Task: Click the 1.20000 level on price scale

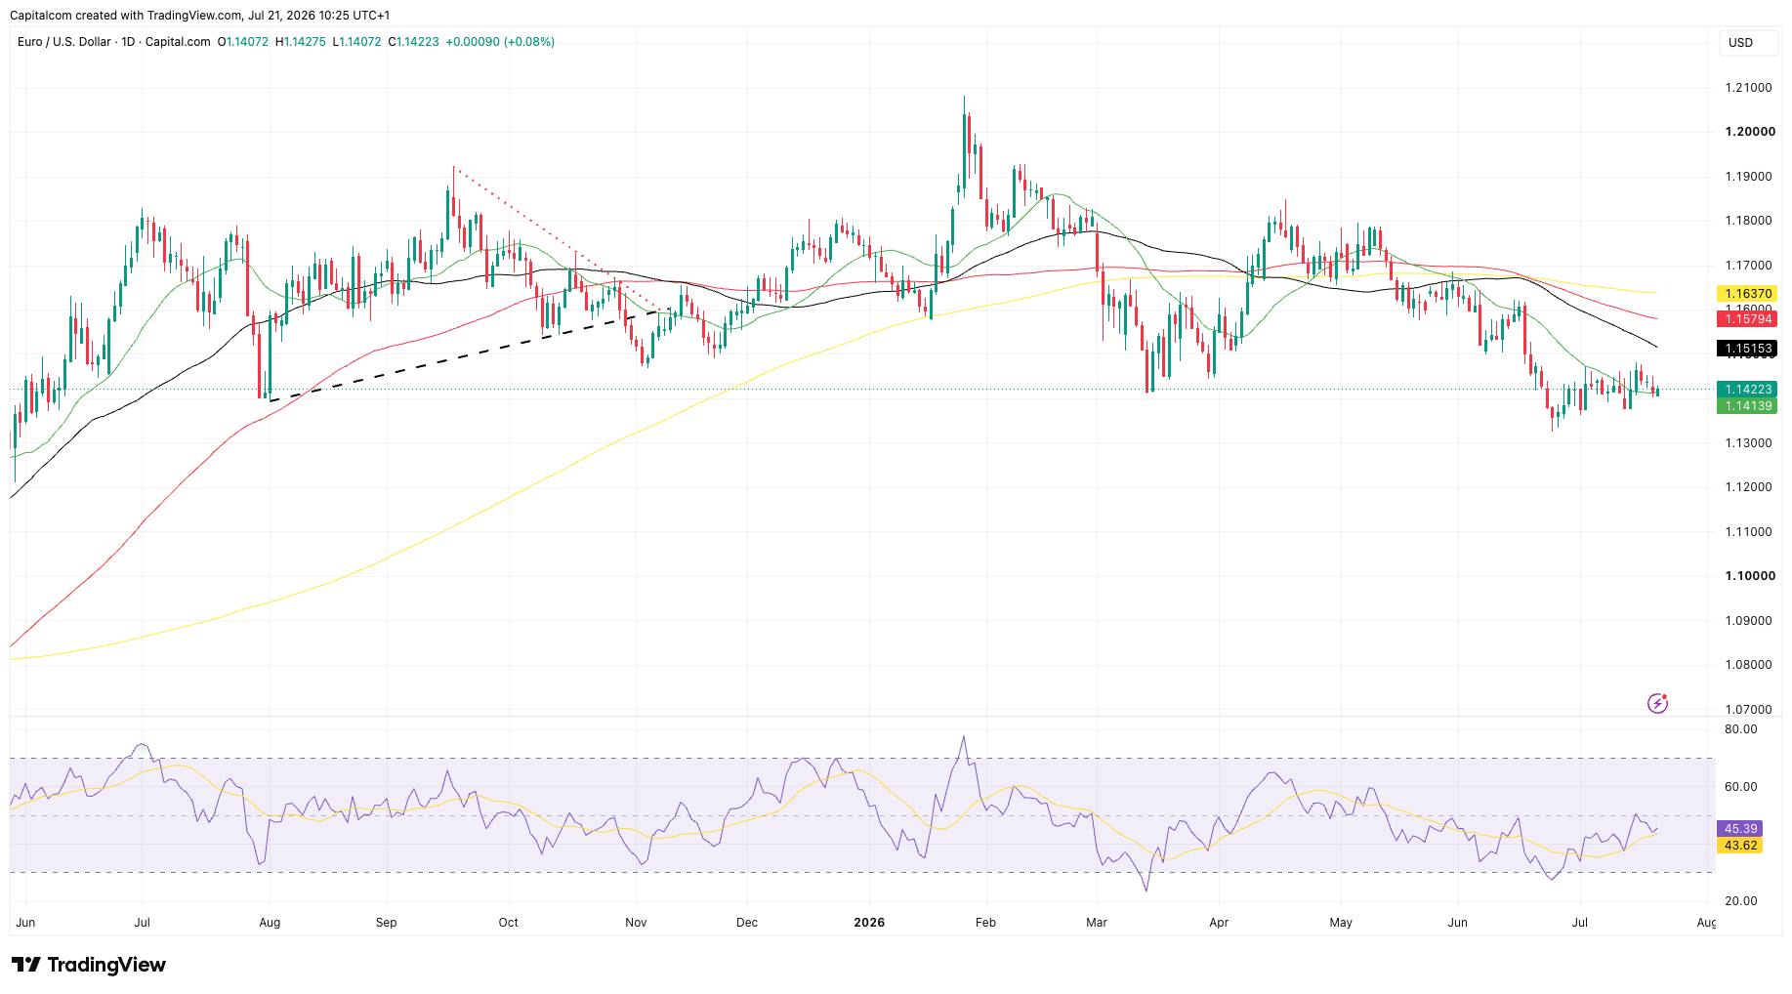Action: click(1750, 132)
